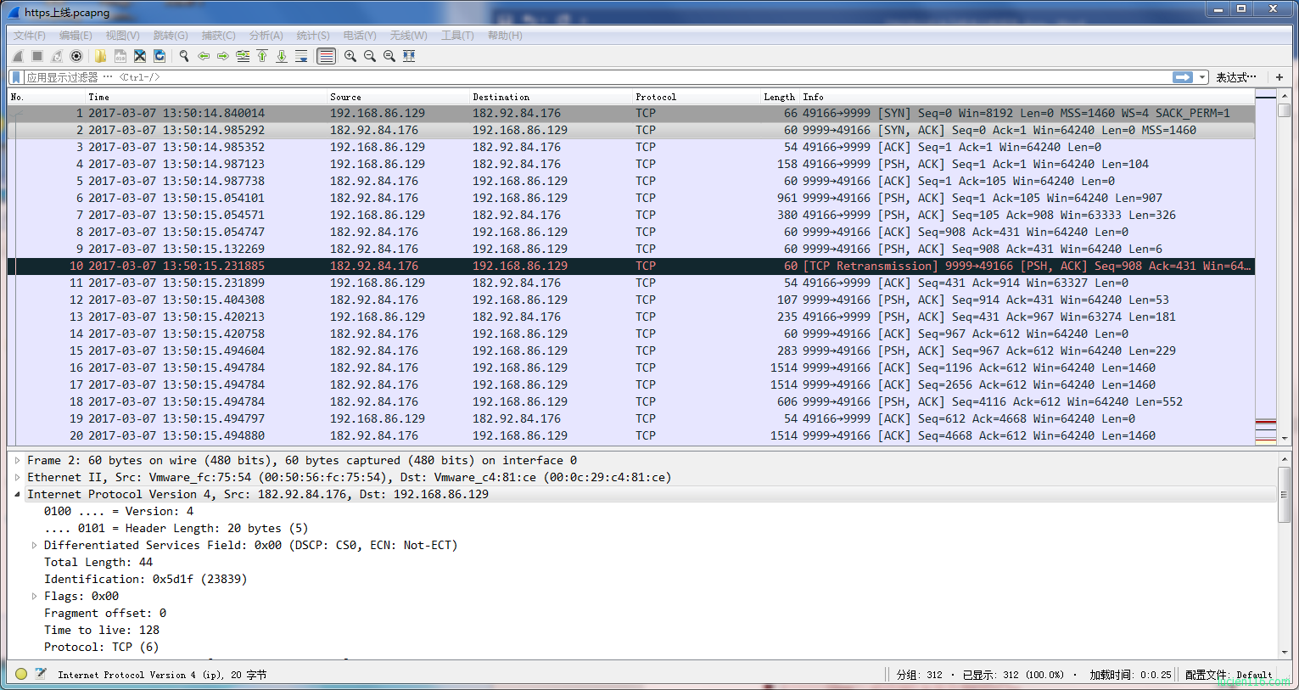Open display filter history dropdown
Image resolution: width=1299 pixels, height=690 pixels.
(x=1202, y=77)
